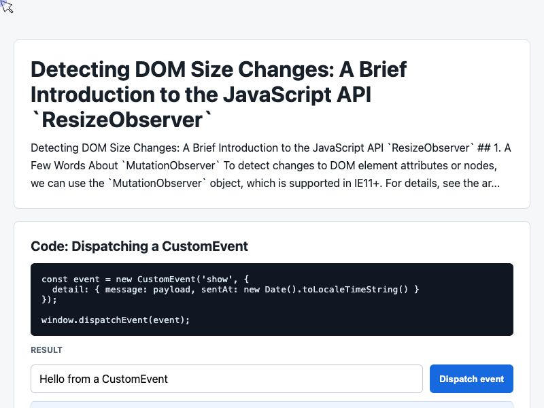Click the light blue panel under the input
The width and height of the screenshot is (544, 408).
(272, 405)
